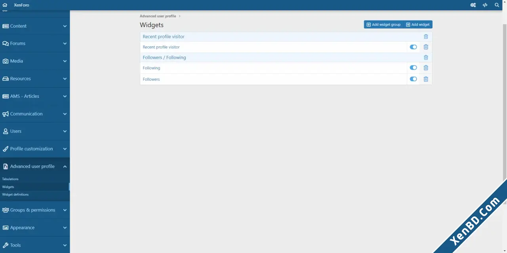The width and height of the screenshot is (507, 253).
Task: Disable the Recent profile visitor widget toggle
Action: 413,47
